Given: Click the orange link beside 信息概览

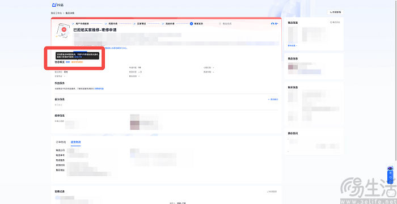Looking at the screenshot, I should pyautogui.click(x=77, y=62).
